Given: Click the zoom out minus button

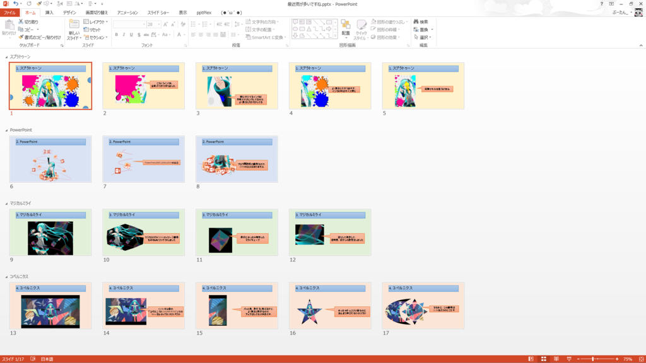Looking at the screenshot, I should 578,359.
